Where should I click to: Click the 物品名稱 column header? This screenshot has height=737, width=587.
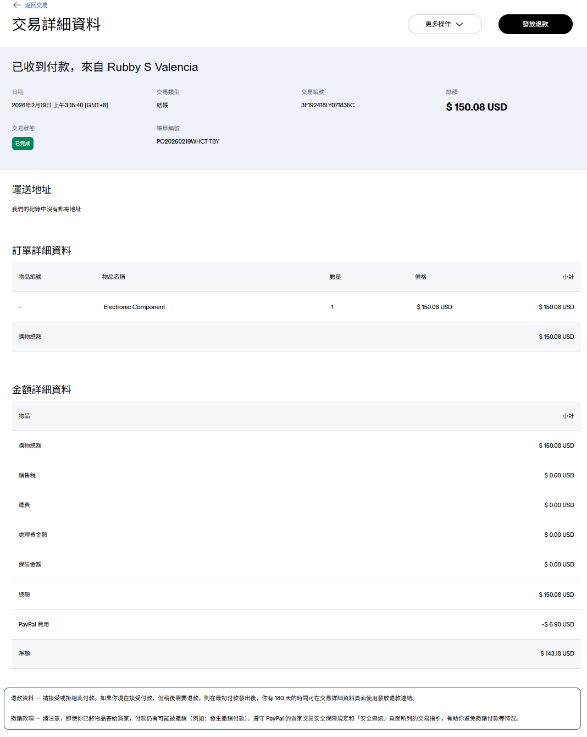(114, 277)
